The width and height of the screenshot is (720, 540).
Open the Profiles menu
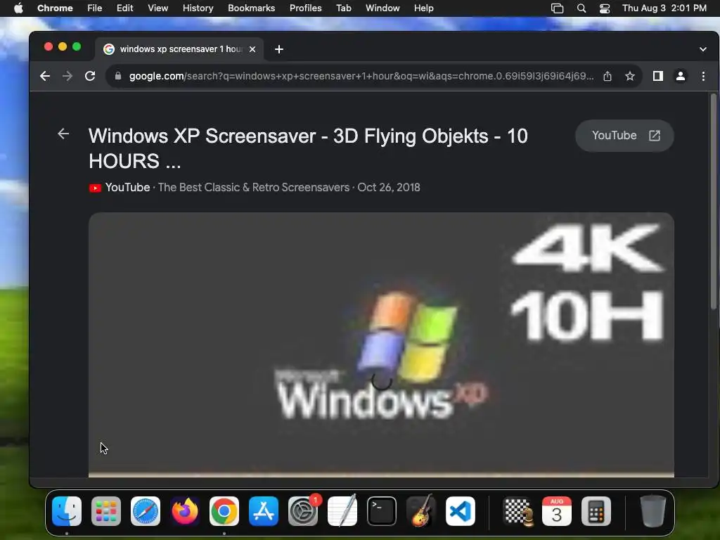point(305,8)
